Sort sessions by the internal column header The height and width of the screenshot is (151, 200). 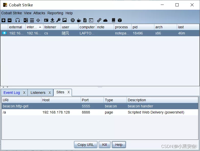pyautogui.click(x=32, y=27)
